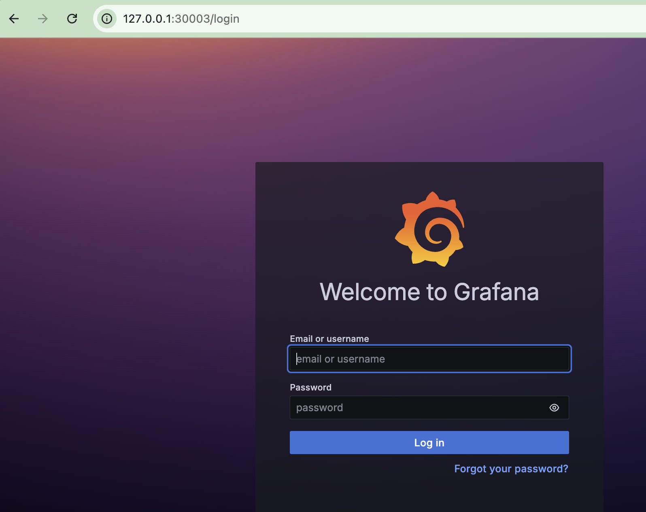Open Forgot your password link
646x512 pixels.
[x=511, y=469]
